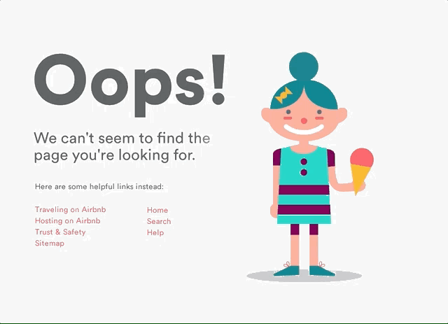This screenshot has width=448, height=324.
Task: Open the Traveling on Airbnb link
Action: point(70,209)
